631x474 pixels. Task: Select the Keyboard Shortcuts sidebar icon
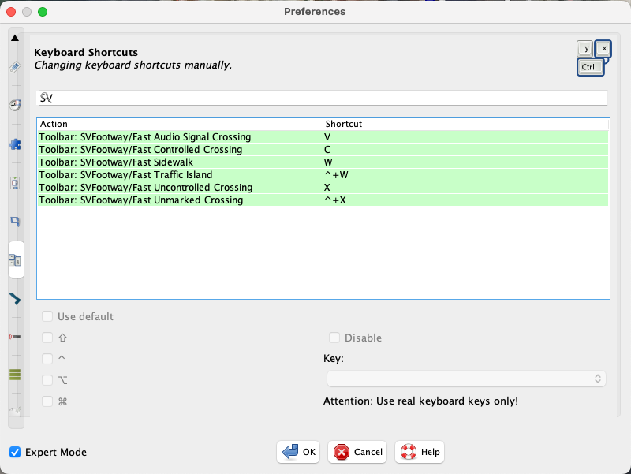pyautogui.click(x=15, y=259)
